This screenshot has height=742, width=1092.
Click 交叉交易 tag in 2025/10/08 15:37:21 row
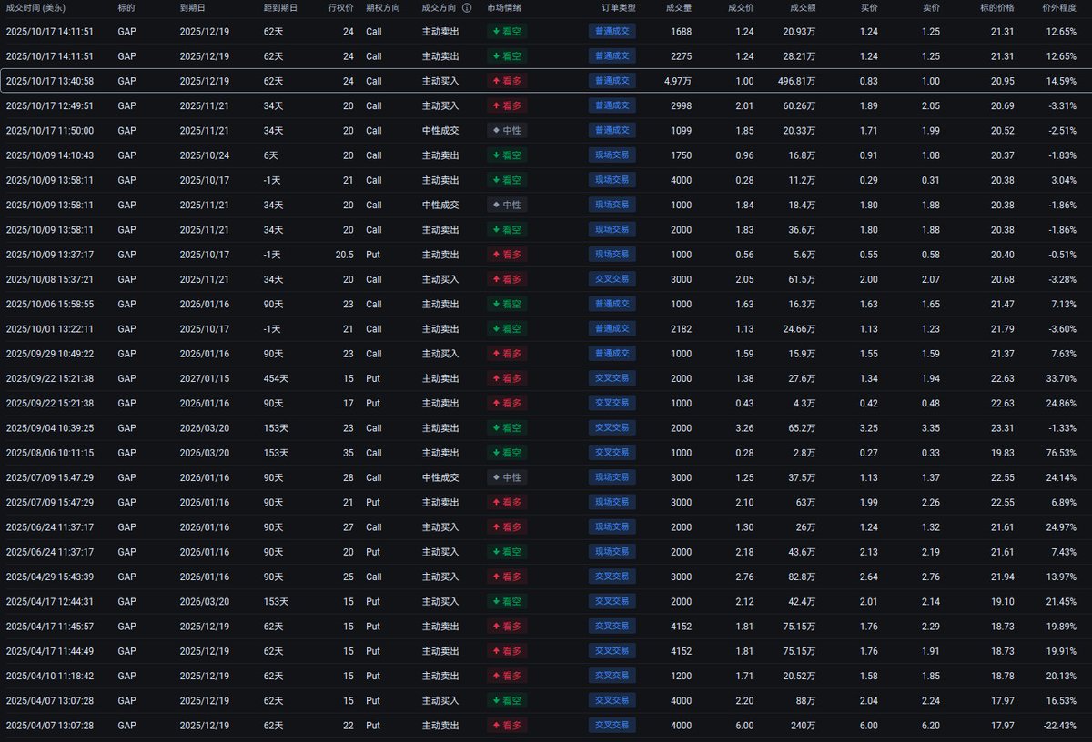[612, 279]
